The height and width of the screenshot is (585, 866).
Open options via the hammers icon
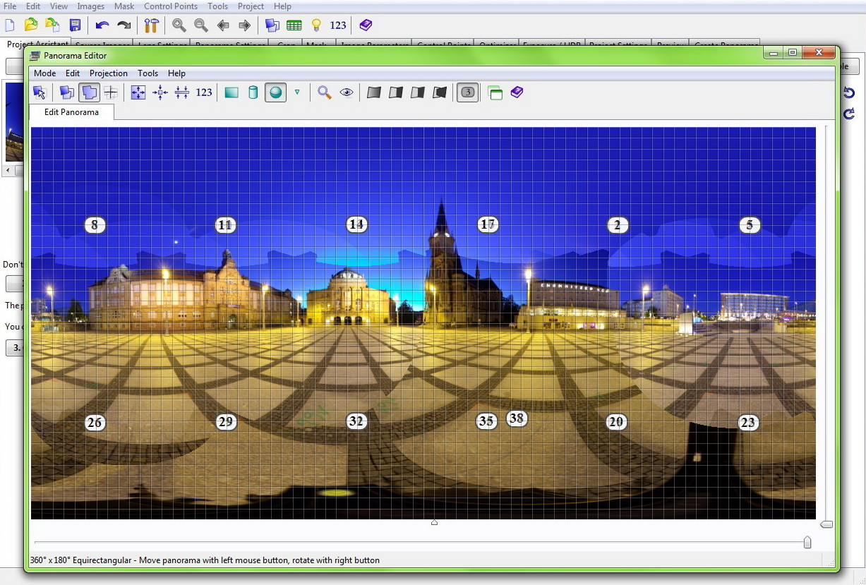click(x=151, y=25)
